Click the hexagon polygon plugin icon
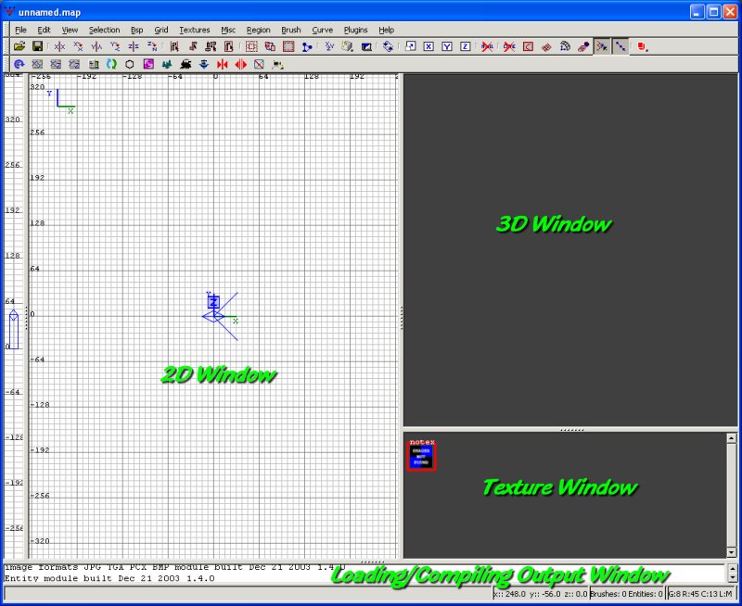Screen dimensions: 742x606 tap(130, 64)
